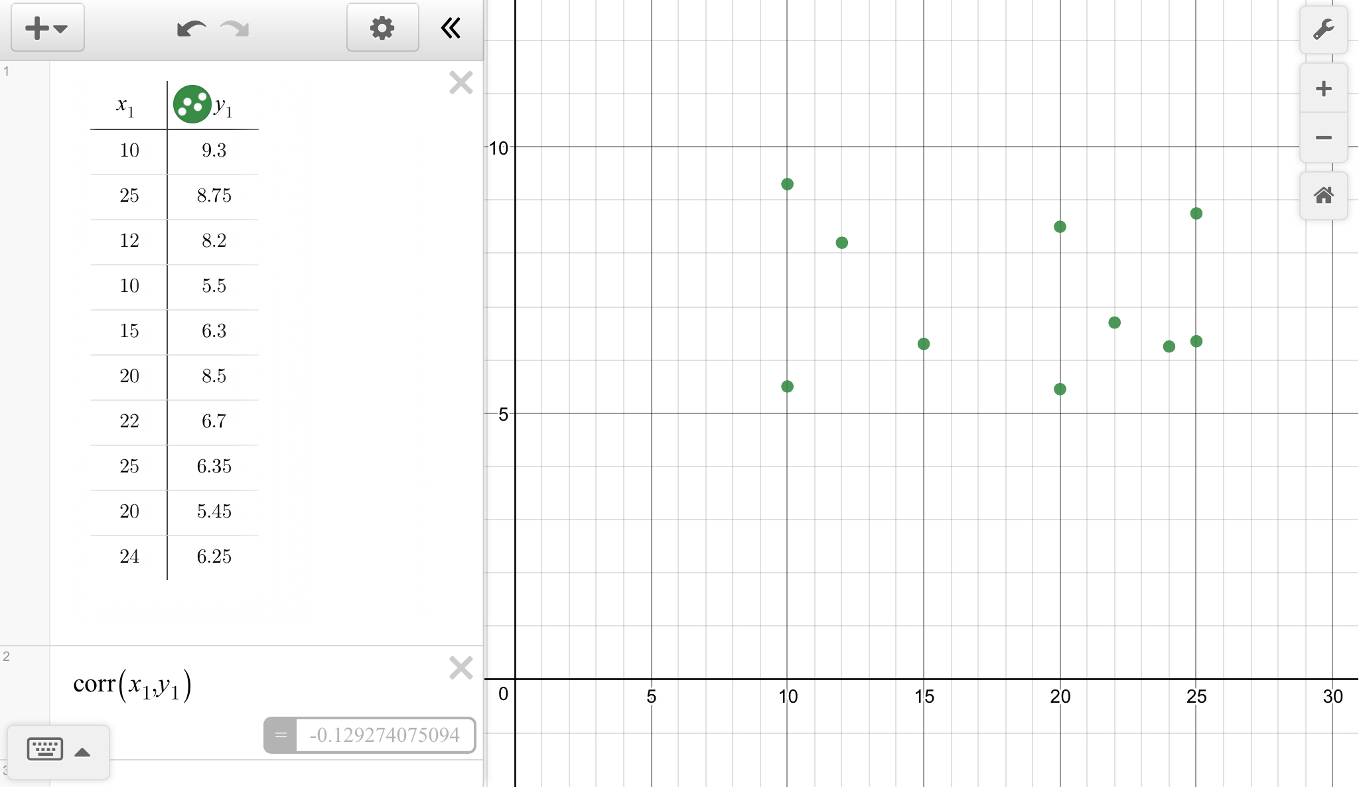Delete the table expression

click(461, 83)
